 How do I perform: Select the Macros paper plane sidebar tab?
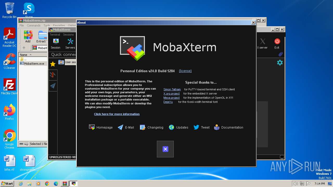coord(53,86)
